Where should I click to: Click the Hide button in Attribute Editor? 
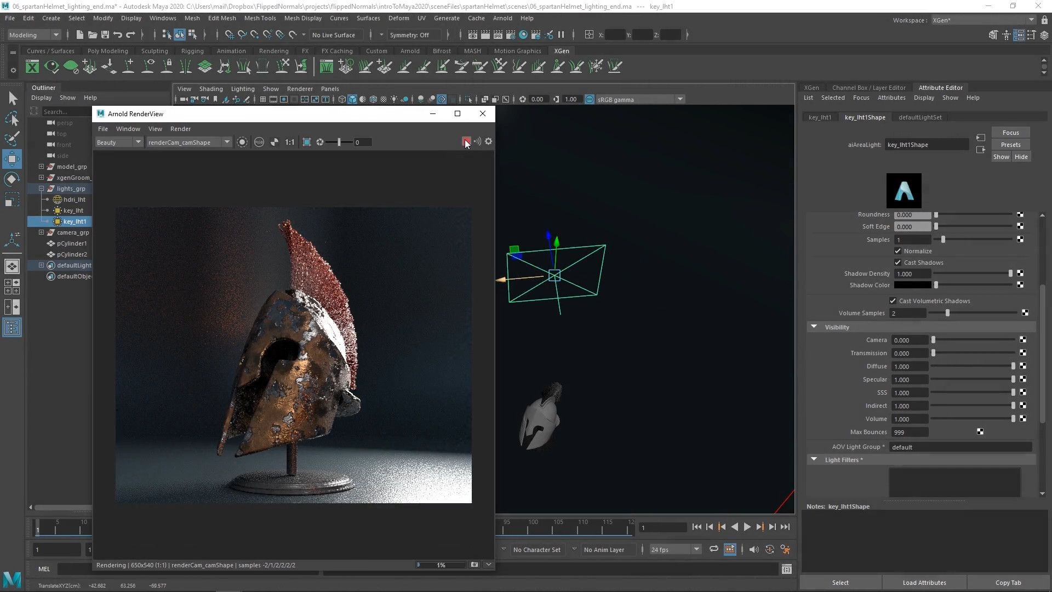[1021, 157]
